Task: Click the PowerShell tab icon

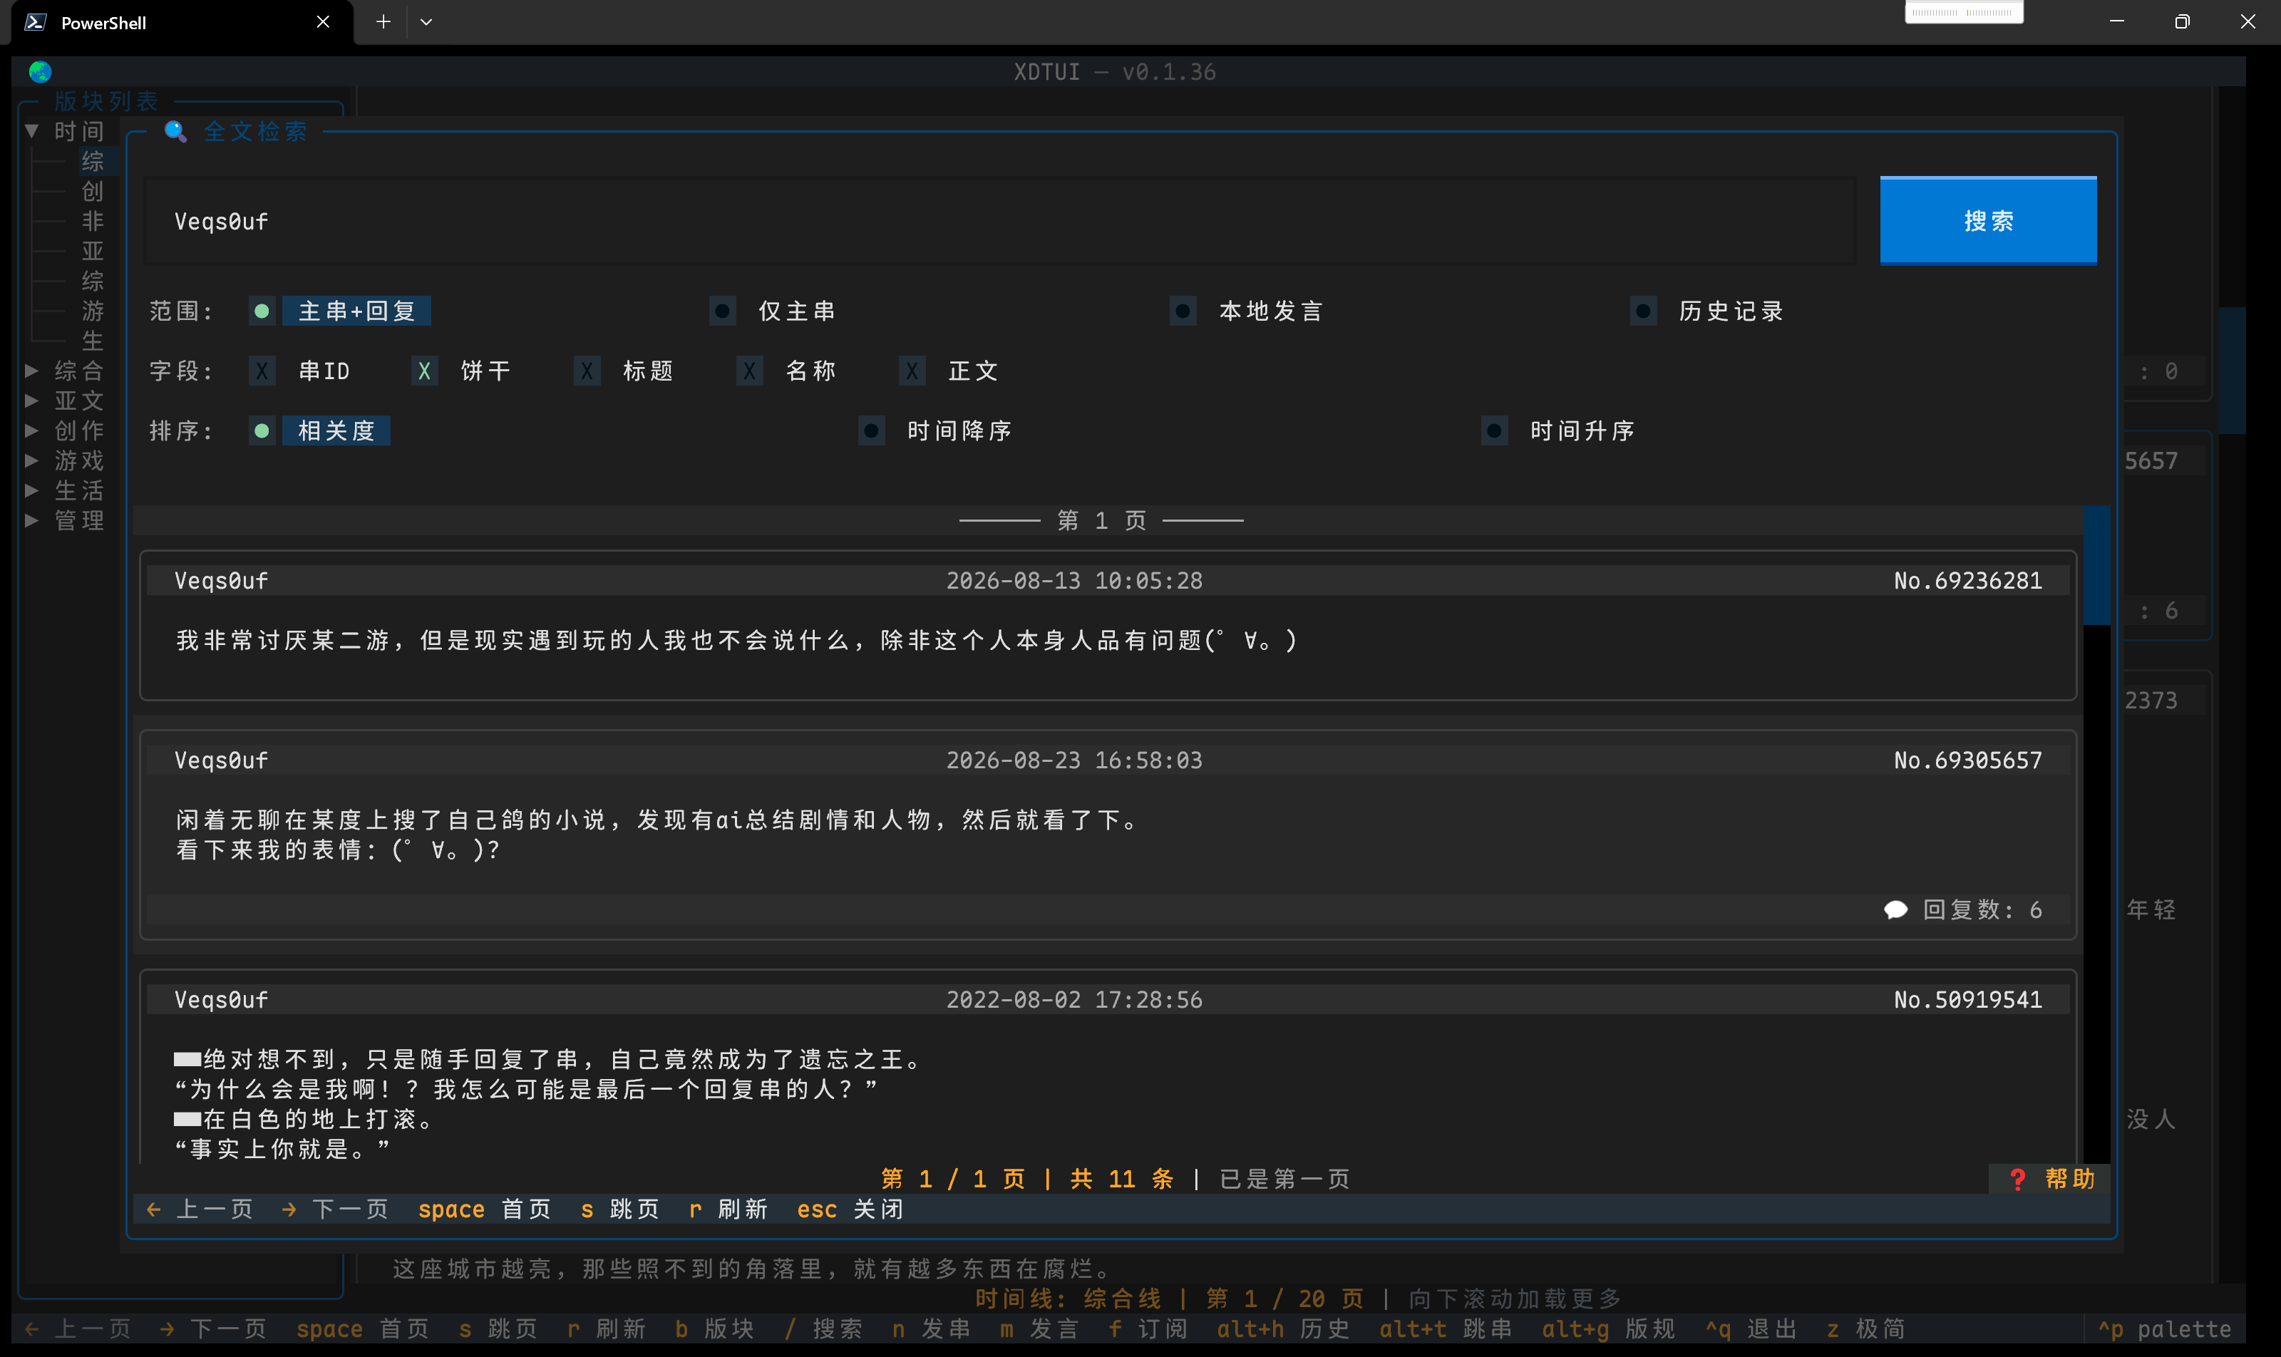Action: point(36,22)
